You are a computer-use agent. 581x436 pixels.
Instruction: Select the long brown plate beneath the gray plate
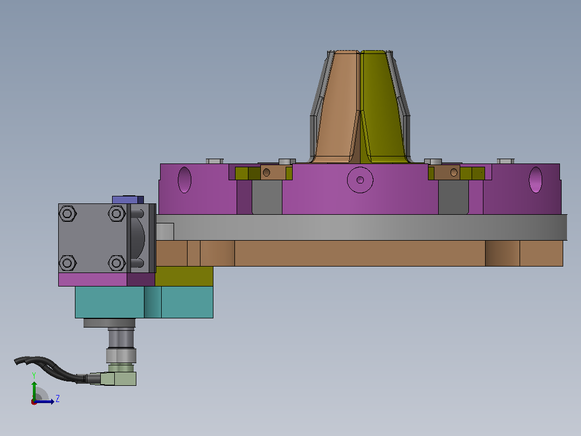point(359,253)
